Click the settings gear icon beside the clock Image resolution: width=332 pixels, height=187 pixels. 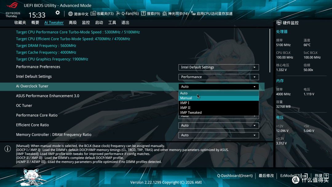57,13
